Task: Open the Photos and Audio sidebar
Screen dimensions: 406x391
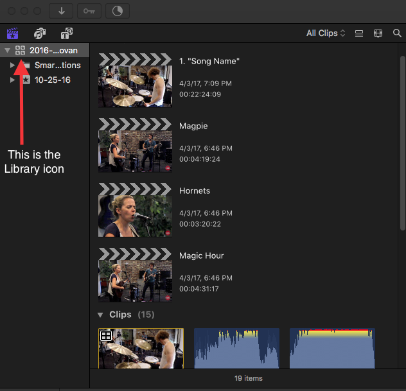Action: tap(40, 33)
